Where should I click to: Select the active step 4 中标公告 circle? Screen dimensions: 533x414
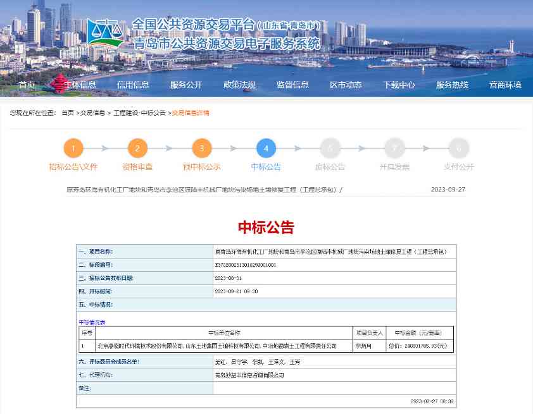point(266,149)
